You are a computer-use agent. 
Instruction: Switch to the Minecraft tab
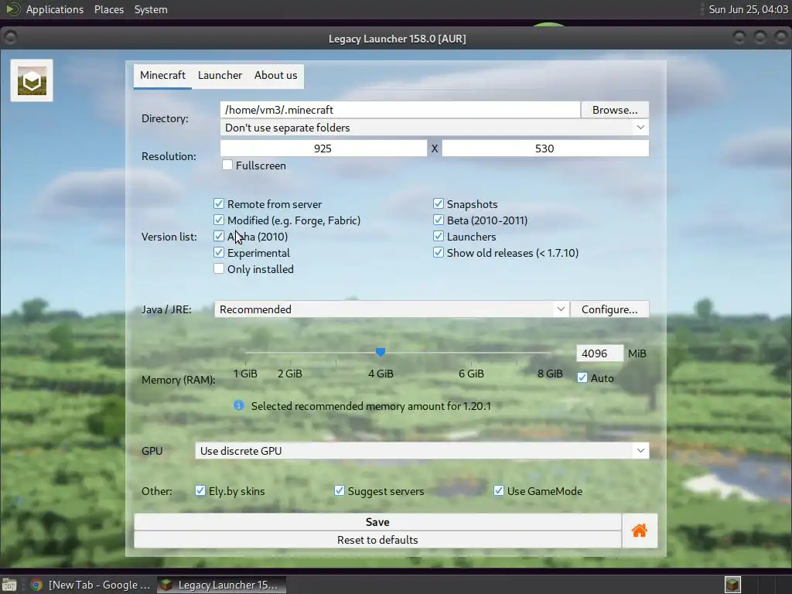[x=162, y=75]
